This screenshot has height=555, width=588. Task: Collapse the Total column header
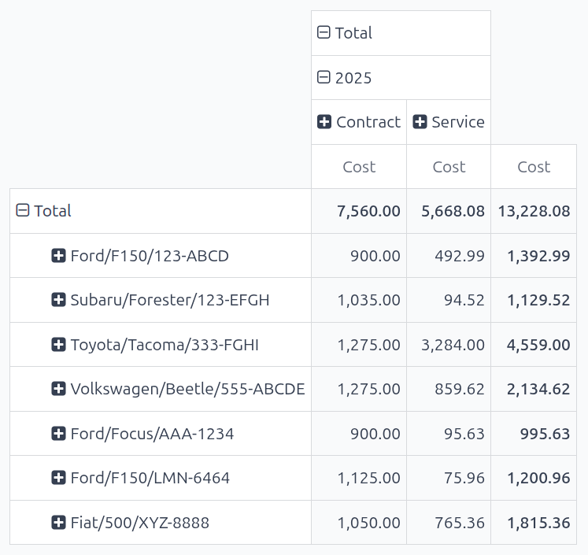pyautogui.click(x=324, y=33)
